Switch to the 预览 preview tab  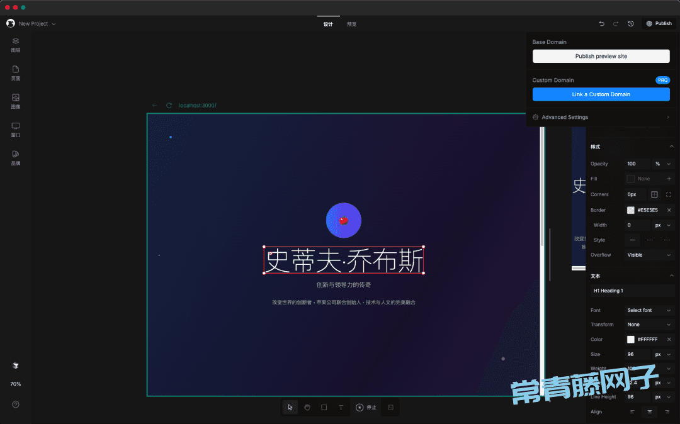click(352, 25)
